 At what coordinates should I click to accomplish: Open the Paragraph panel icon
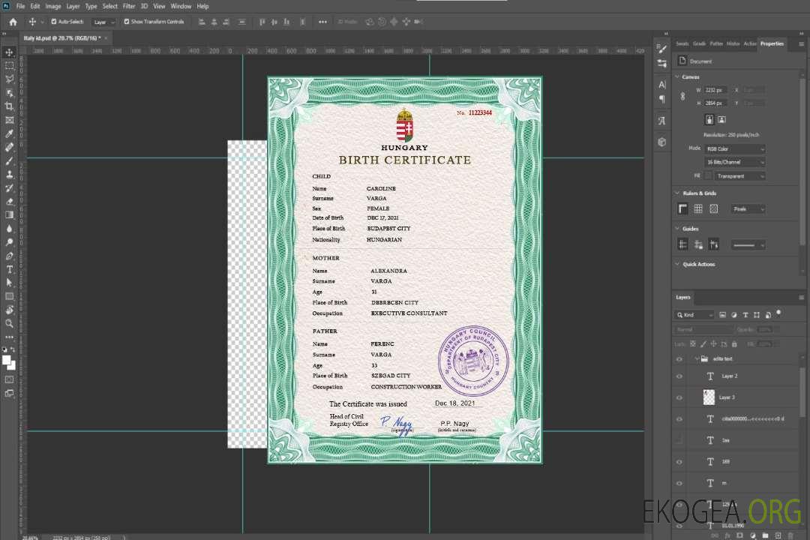(662, 99)
